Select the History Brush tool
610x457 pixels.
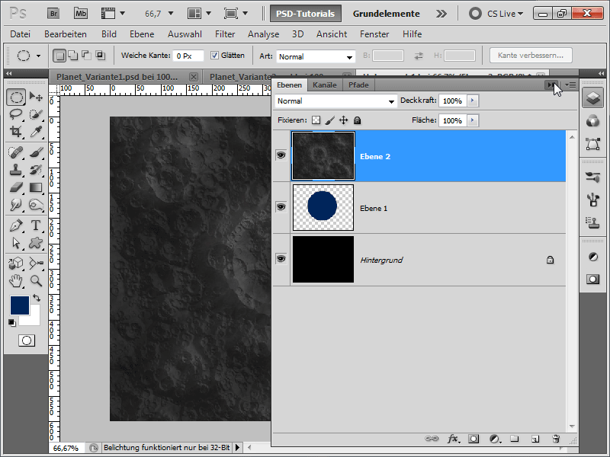coord(36,170)
